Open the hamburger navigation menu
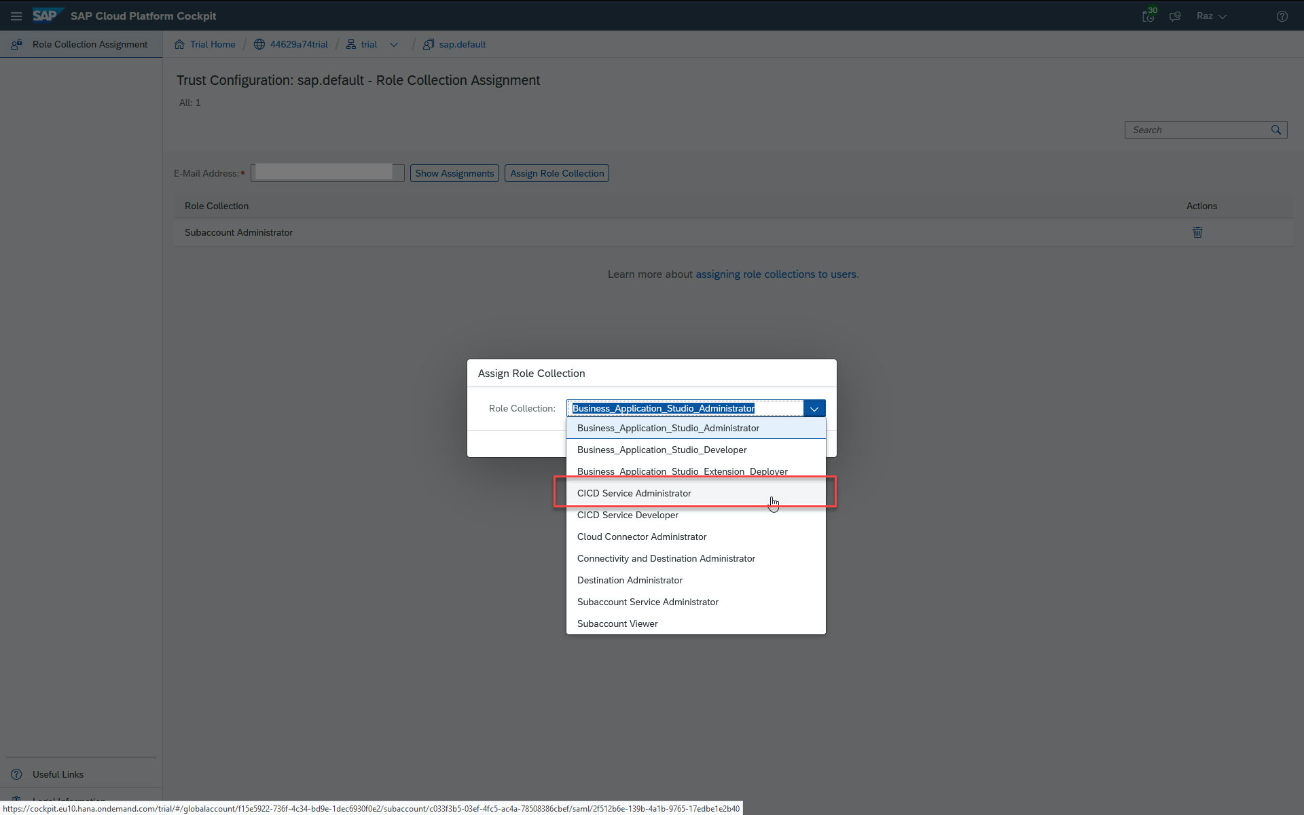Viewport: 1304px width, 815px height. point(16,16)
